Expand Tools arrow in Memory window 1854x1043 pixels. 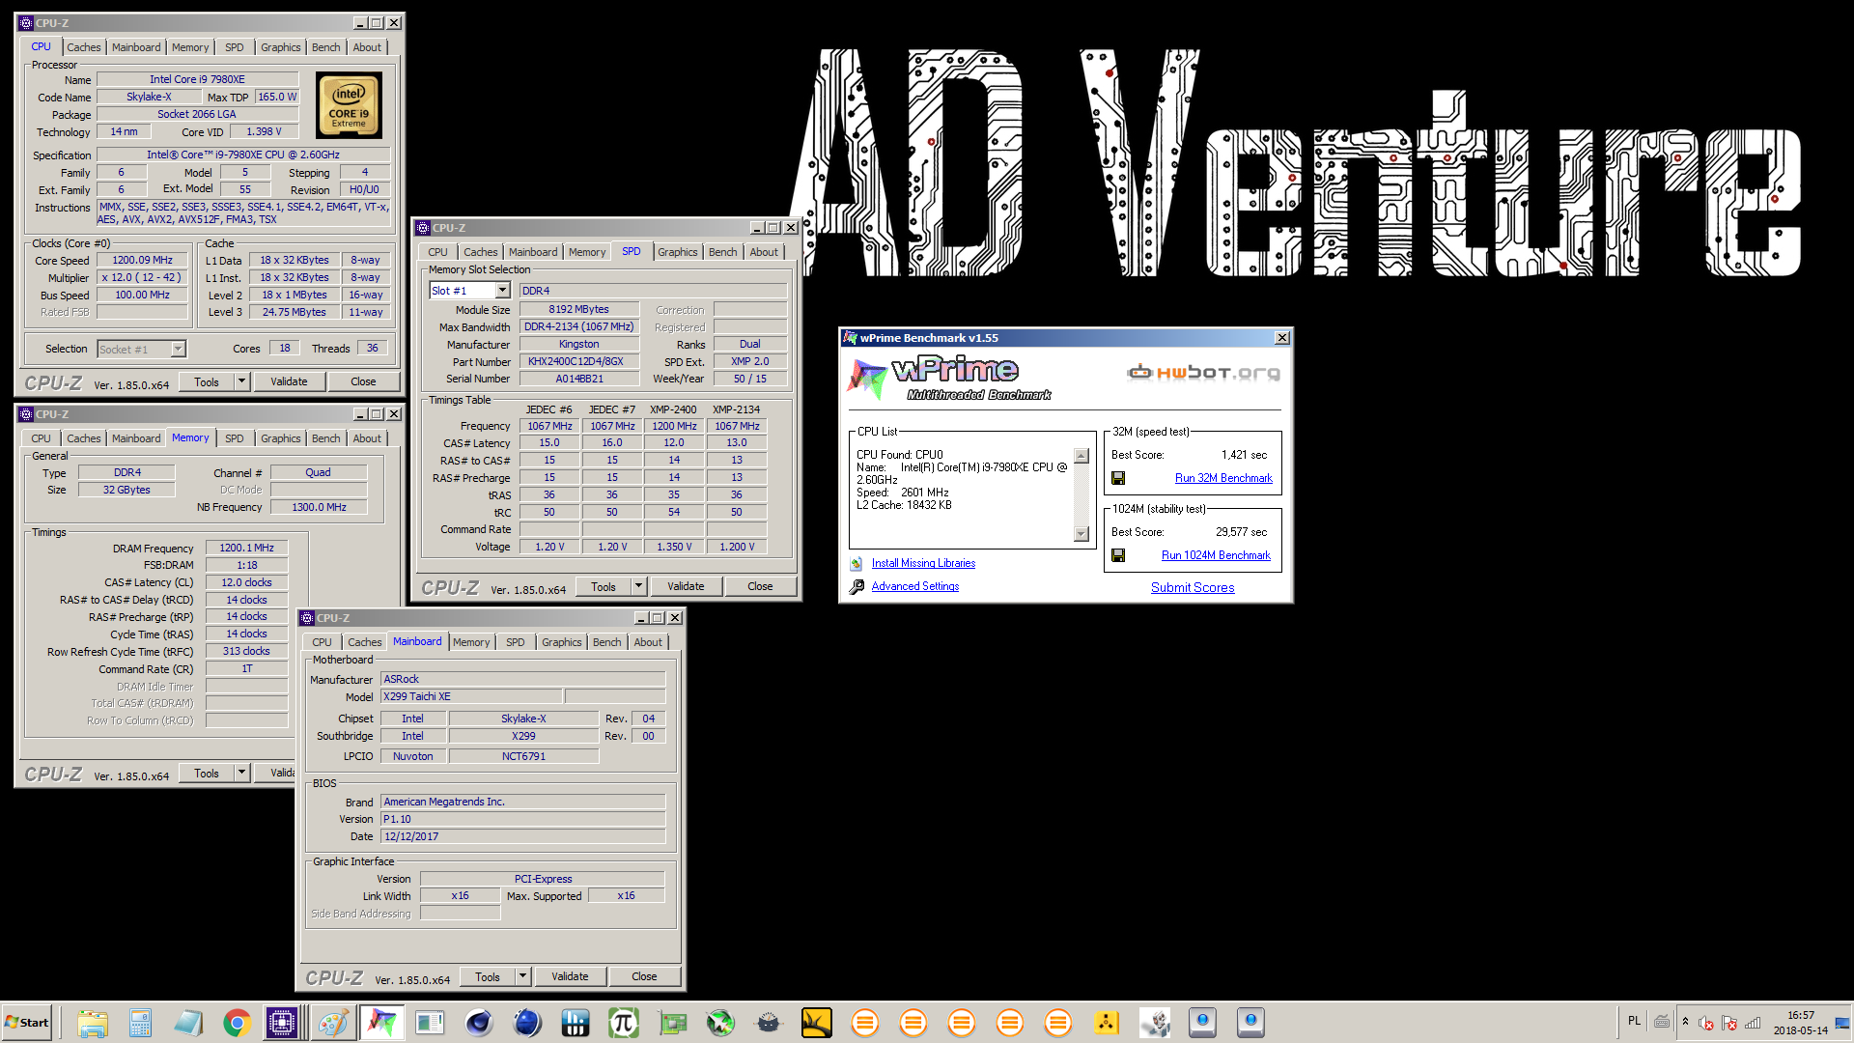(241, 774)
